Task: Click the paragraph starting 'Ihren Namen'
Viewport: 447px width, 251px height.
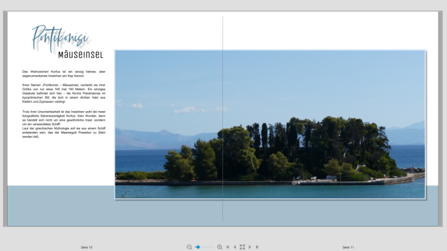Action: click(x=64, y=93)
